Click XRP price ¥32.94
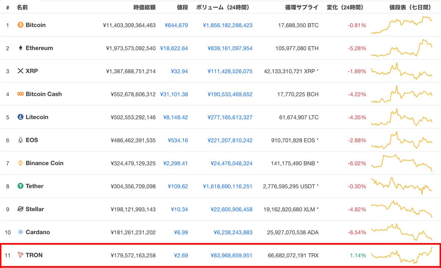Viewport: 441px width, 268px height. pyautogui.click(x=179, y=71)
